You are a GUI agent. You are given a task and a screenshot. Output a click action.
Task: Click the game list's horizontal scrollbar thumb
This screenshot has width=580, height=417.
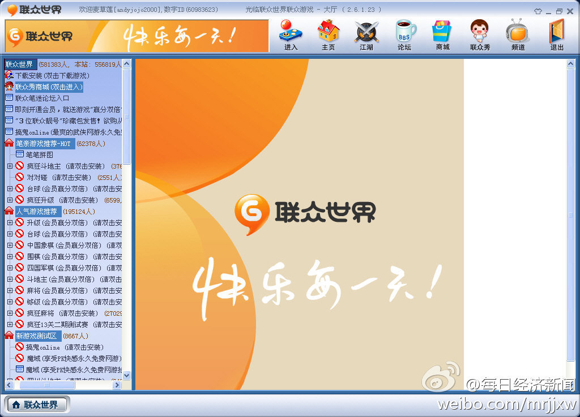pyautogui.click(x=47, y=385)
